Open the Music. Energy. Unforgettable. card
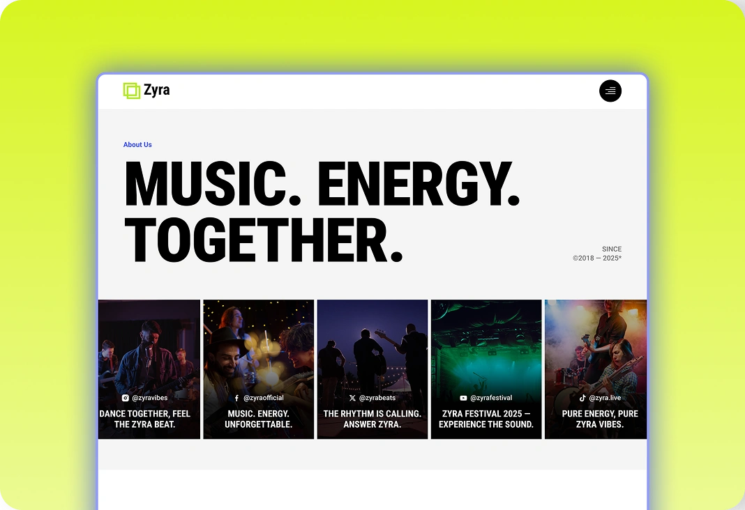 tap(259, 369)
